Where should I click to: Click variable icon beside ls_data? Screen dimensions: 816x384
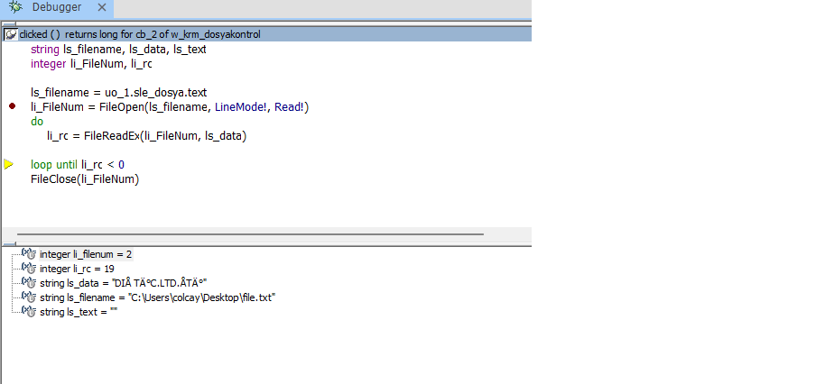coord(28,283)
